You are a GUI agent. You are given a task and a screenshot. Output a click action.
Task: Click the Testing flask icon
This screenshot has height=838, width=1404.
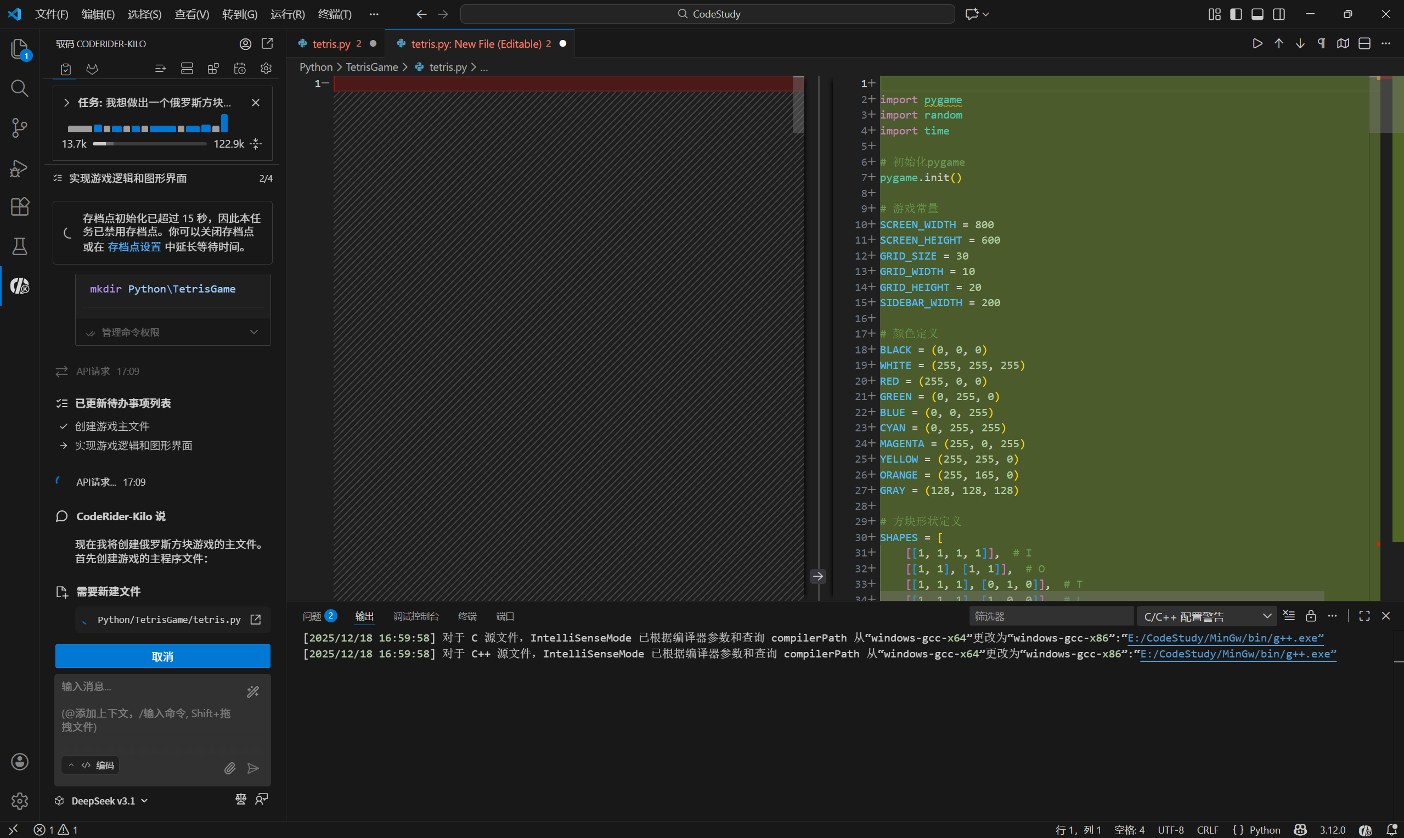19,246
